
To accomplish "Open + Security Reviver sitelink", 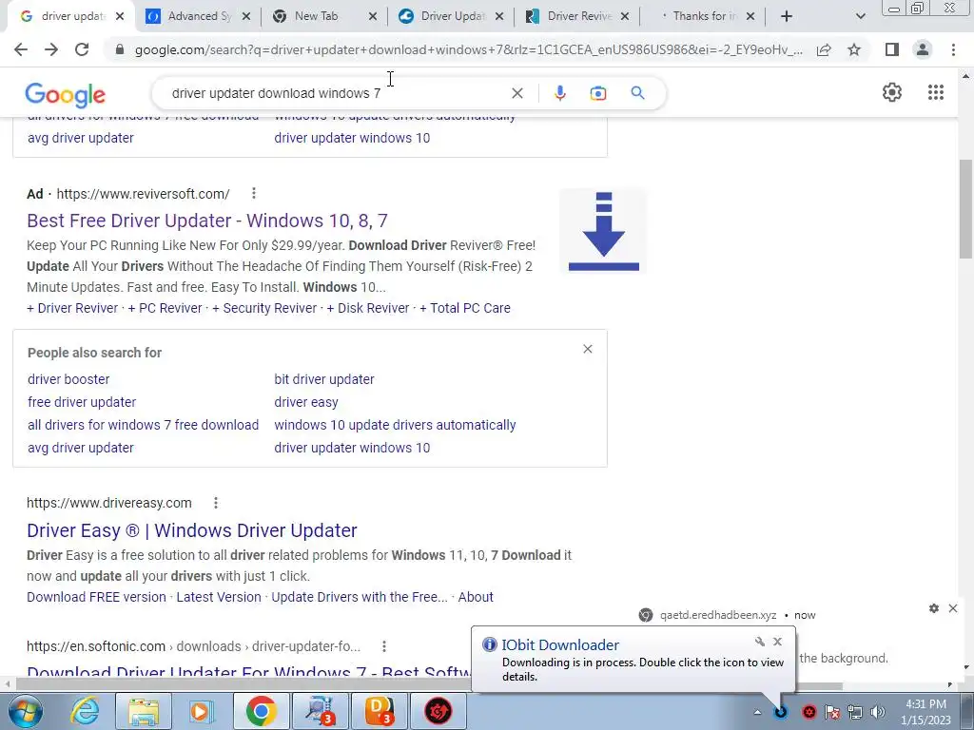I will click(x=264, y=309).
